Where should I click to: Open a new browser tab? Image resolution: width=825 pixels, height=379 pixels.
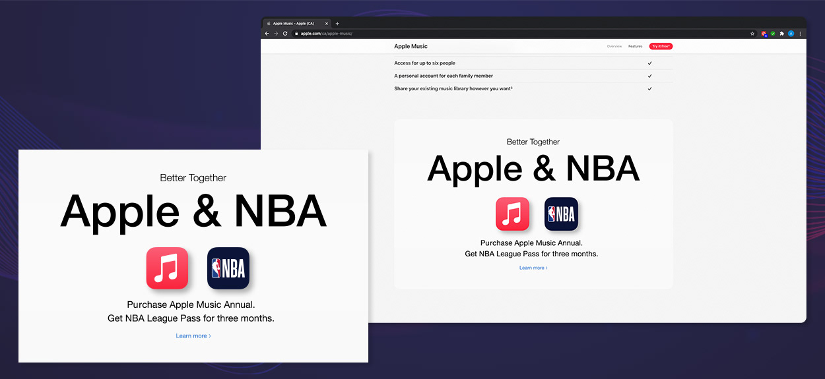pos(337,24)
